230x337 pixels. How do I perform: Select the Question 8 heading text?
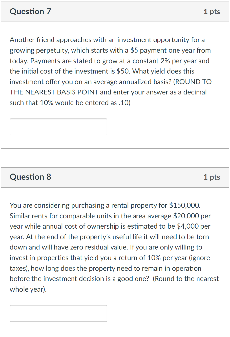click(31, 177)
